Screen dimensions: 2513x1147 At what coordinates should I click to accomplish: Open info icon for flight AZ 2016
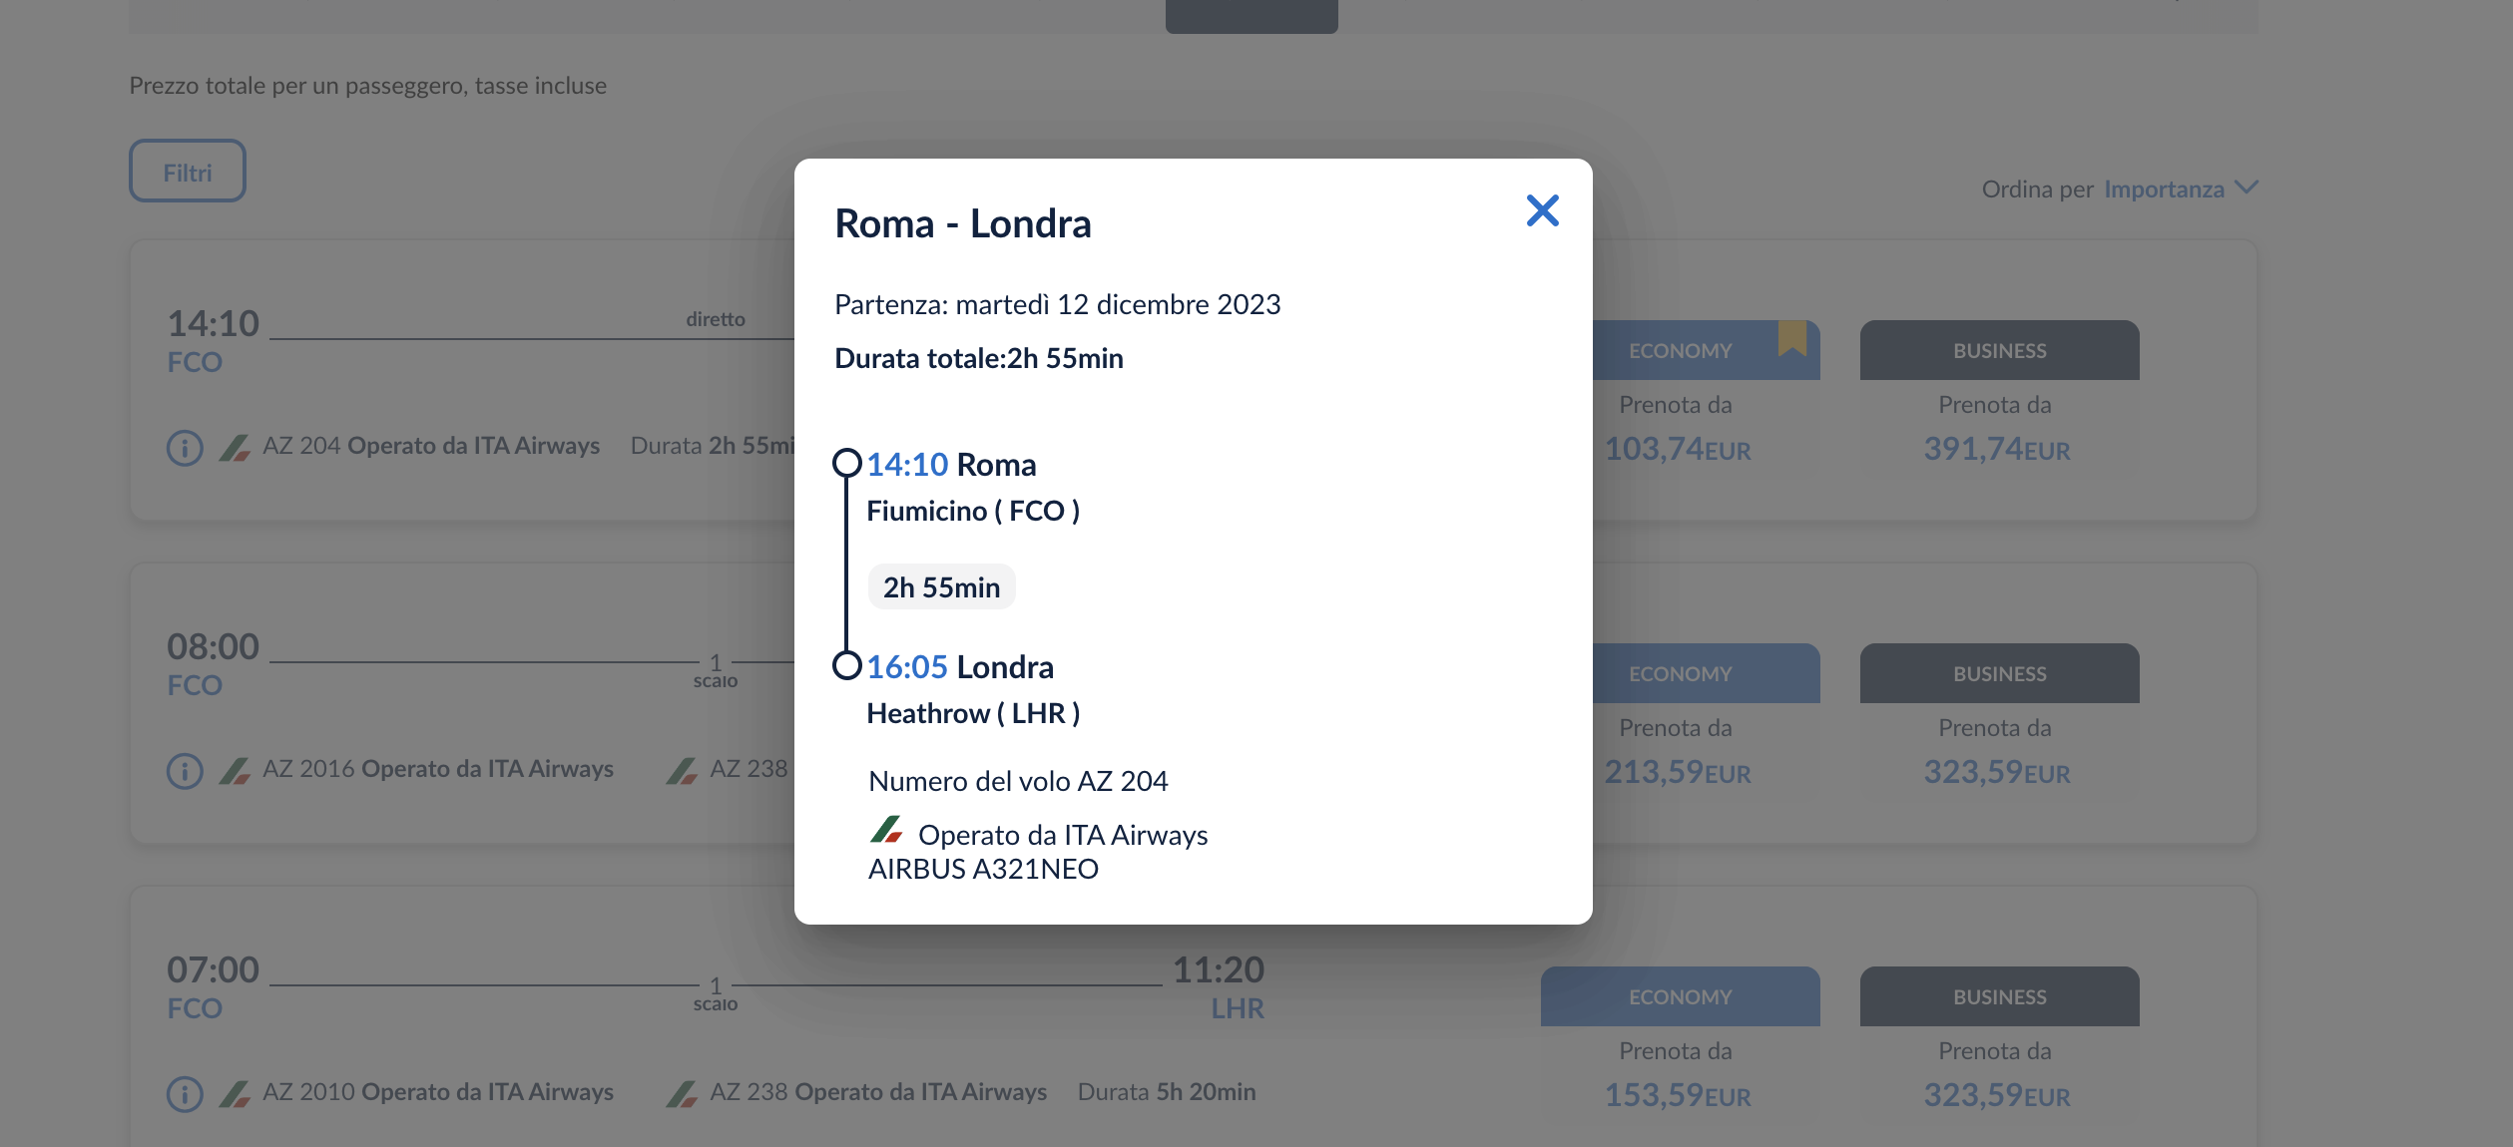(x=185, y=771)
